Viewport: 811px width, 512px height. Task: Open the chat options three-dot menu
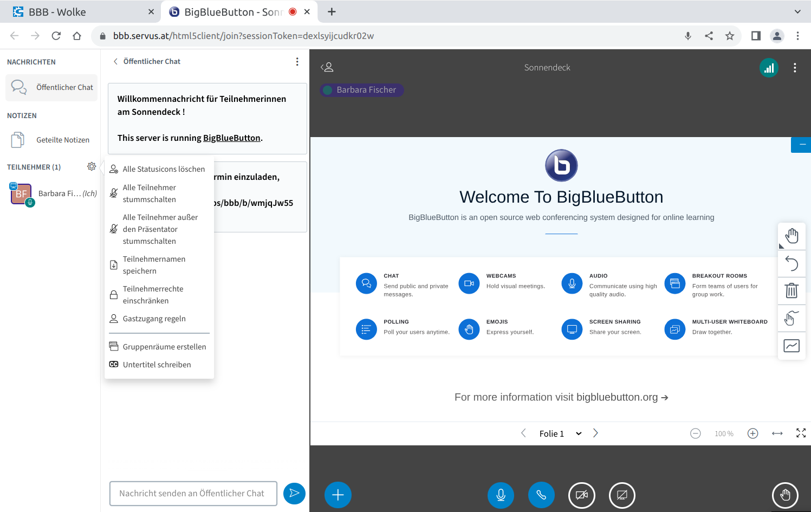coord(297,62)
